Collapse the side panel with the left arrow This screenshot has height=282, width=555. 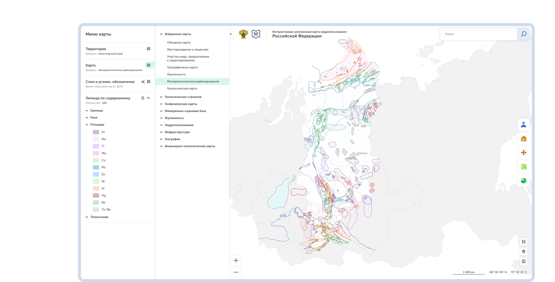point(231,34)
